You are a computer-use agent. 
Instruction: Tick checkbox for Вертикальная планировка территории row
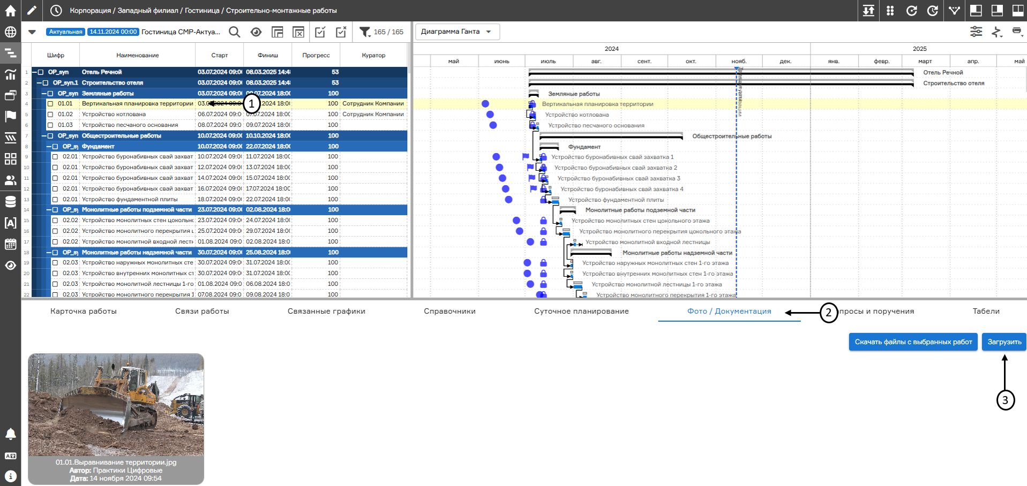[x=50, y=104]
